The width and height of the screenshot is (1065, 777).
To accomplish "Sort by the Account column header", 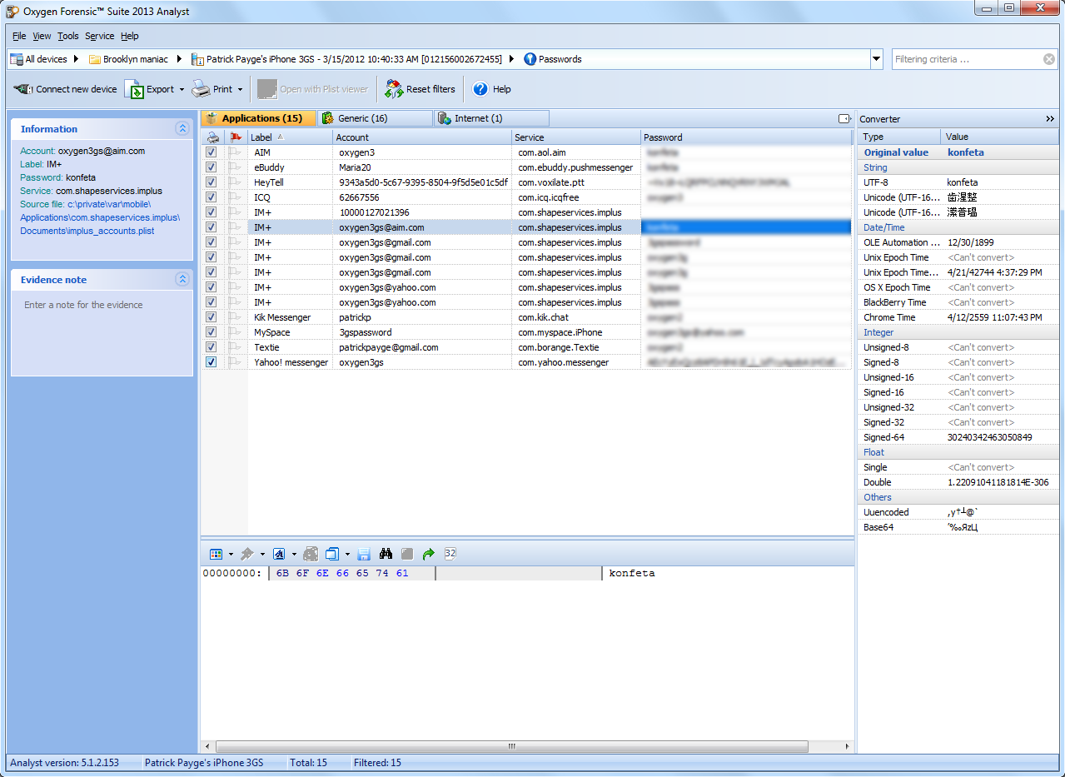I will [x=422, y=137].
